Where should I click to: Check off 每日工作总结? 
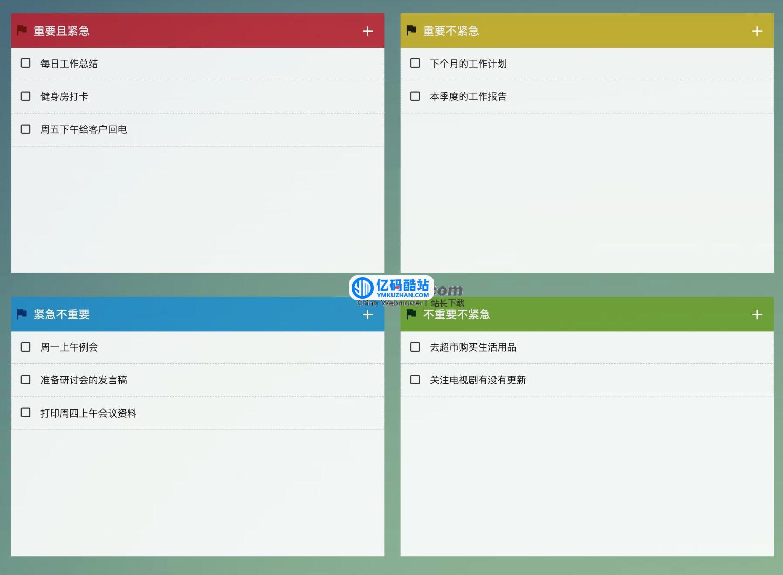[26, 63]
